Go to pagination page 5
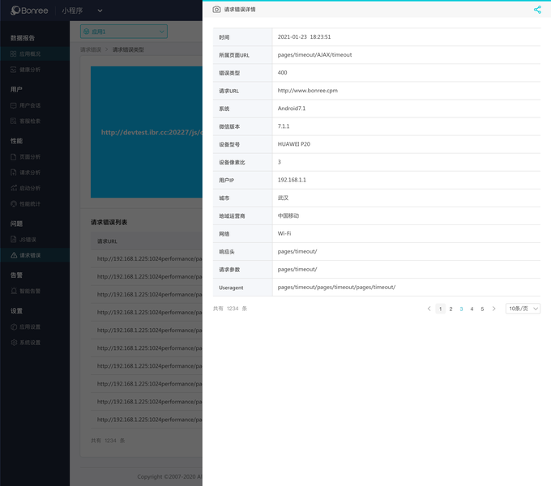Viewport: 551px width, 486px height. 482,309
